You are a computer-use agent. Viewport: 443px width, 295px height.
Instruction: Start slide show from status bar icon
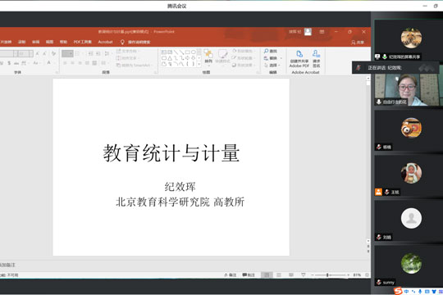point(304,275)
